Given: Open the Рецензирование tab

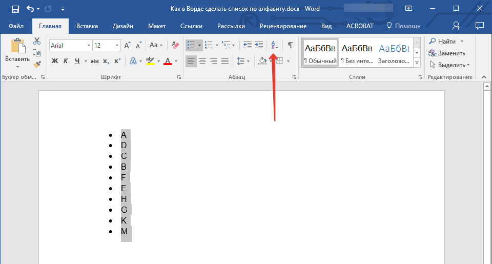Looking at the screenshot, I should [x=283, y=26].
